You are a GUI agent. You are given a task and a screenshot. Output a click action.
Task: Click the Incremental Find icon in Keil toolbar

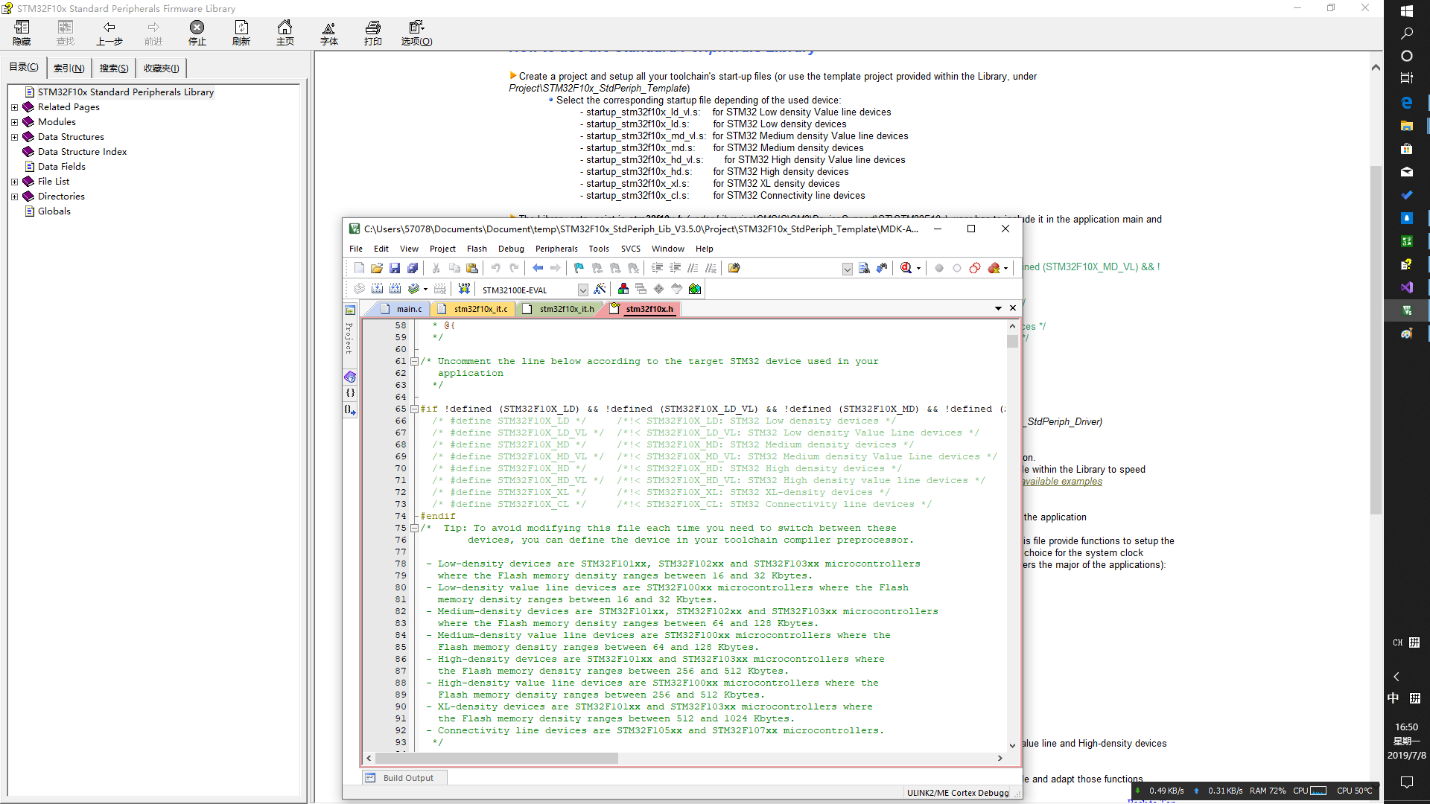pos(882,268)
